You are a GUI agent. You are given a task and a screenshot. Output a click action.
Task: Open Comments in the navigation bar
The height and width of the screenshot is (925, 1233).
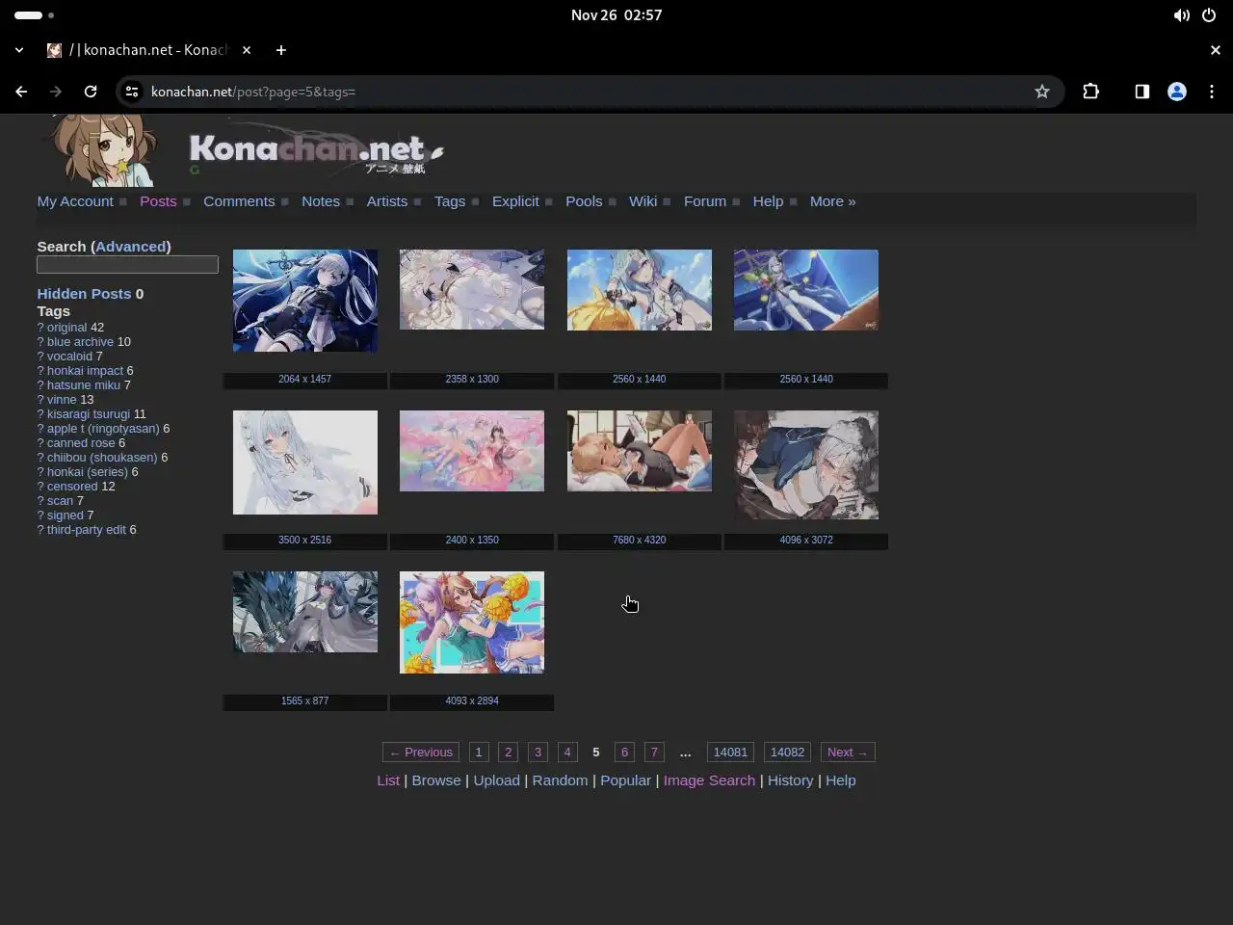239,201
